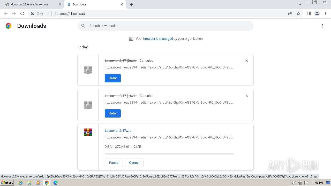
Task: Open the Downloads page more actions menu
Action: click(x=322, y=26)
